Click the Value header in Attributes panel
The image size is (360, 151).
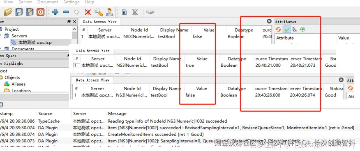[344, 38]
